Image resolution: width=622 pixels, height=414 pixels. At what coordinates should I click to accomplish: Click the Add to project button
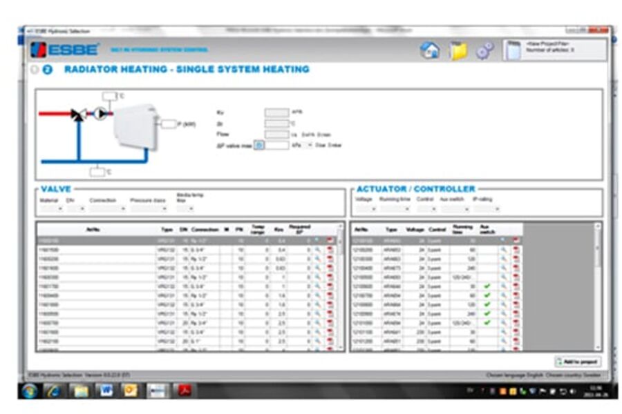[577, 362]
